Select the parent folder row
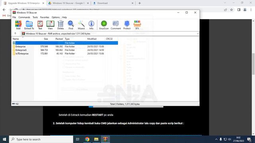255x143 pixels. [65, 43]
